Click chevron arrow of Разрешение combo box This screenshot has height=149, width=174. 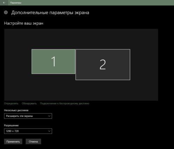pyautogui.click(x=49, y=131)
